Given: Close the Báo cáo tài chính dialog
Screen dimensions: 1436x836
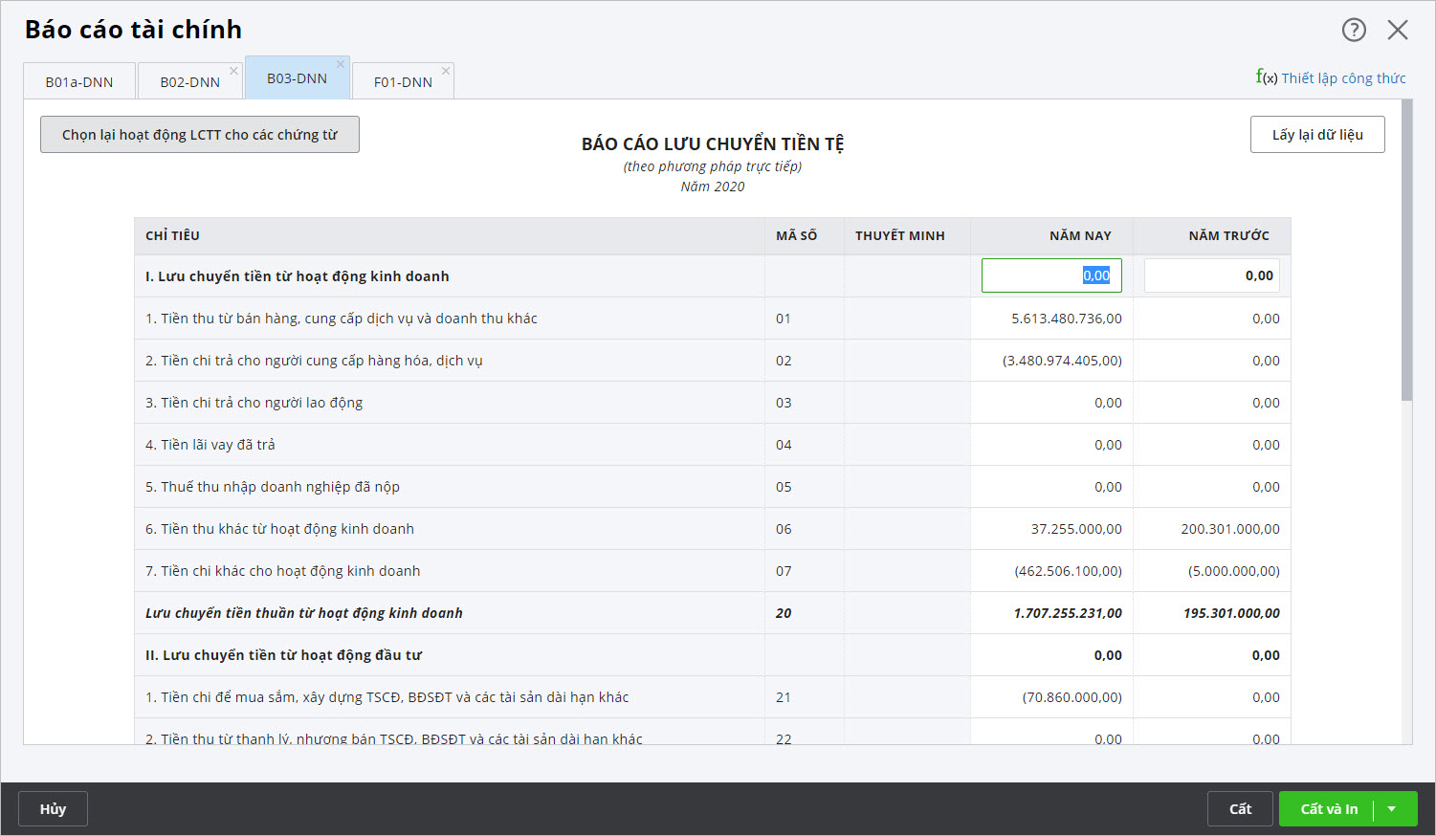Looking at the screenshot, I should [1398, 30].
